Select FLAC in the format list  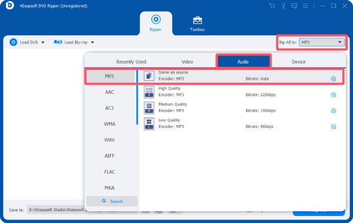[109, 172]
